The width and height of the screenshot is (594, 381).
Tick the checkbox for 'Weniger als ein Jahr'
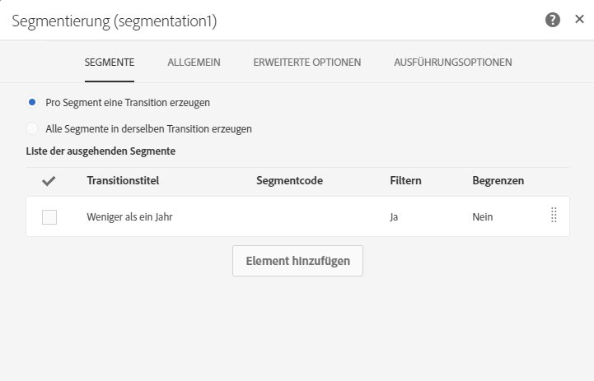coord(49,217)
